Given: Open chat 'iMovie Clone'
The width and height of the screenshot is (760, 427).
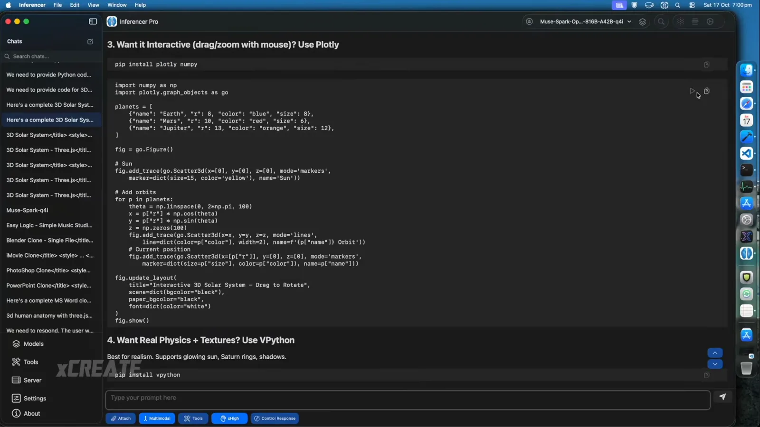Looking at the screenshot, I should click(51, 255).
